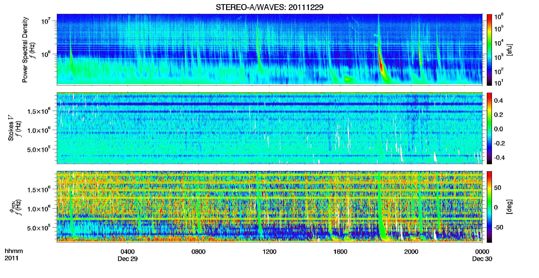This screenshot has width=539, height=278.
Task: Click the 0.0 label on Stokes colorbar
Action: (498, 129)
